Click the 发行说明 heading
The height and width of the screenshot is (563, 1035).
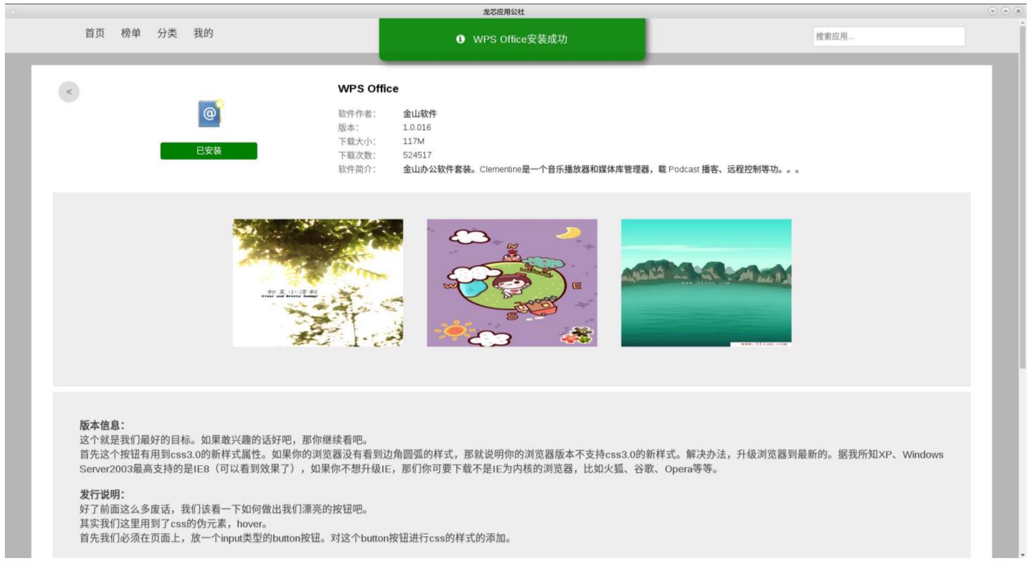click(x=103, y=495)
